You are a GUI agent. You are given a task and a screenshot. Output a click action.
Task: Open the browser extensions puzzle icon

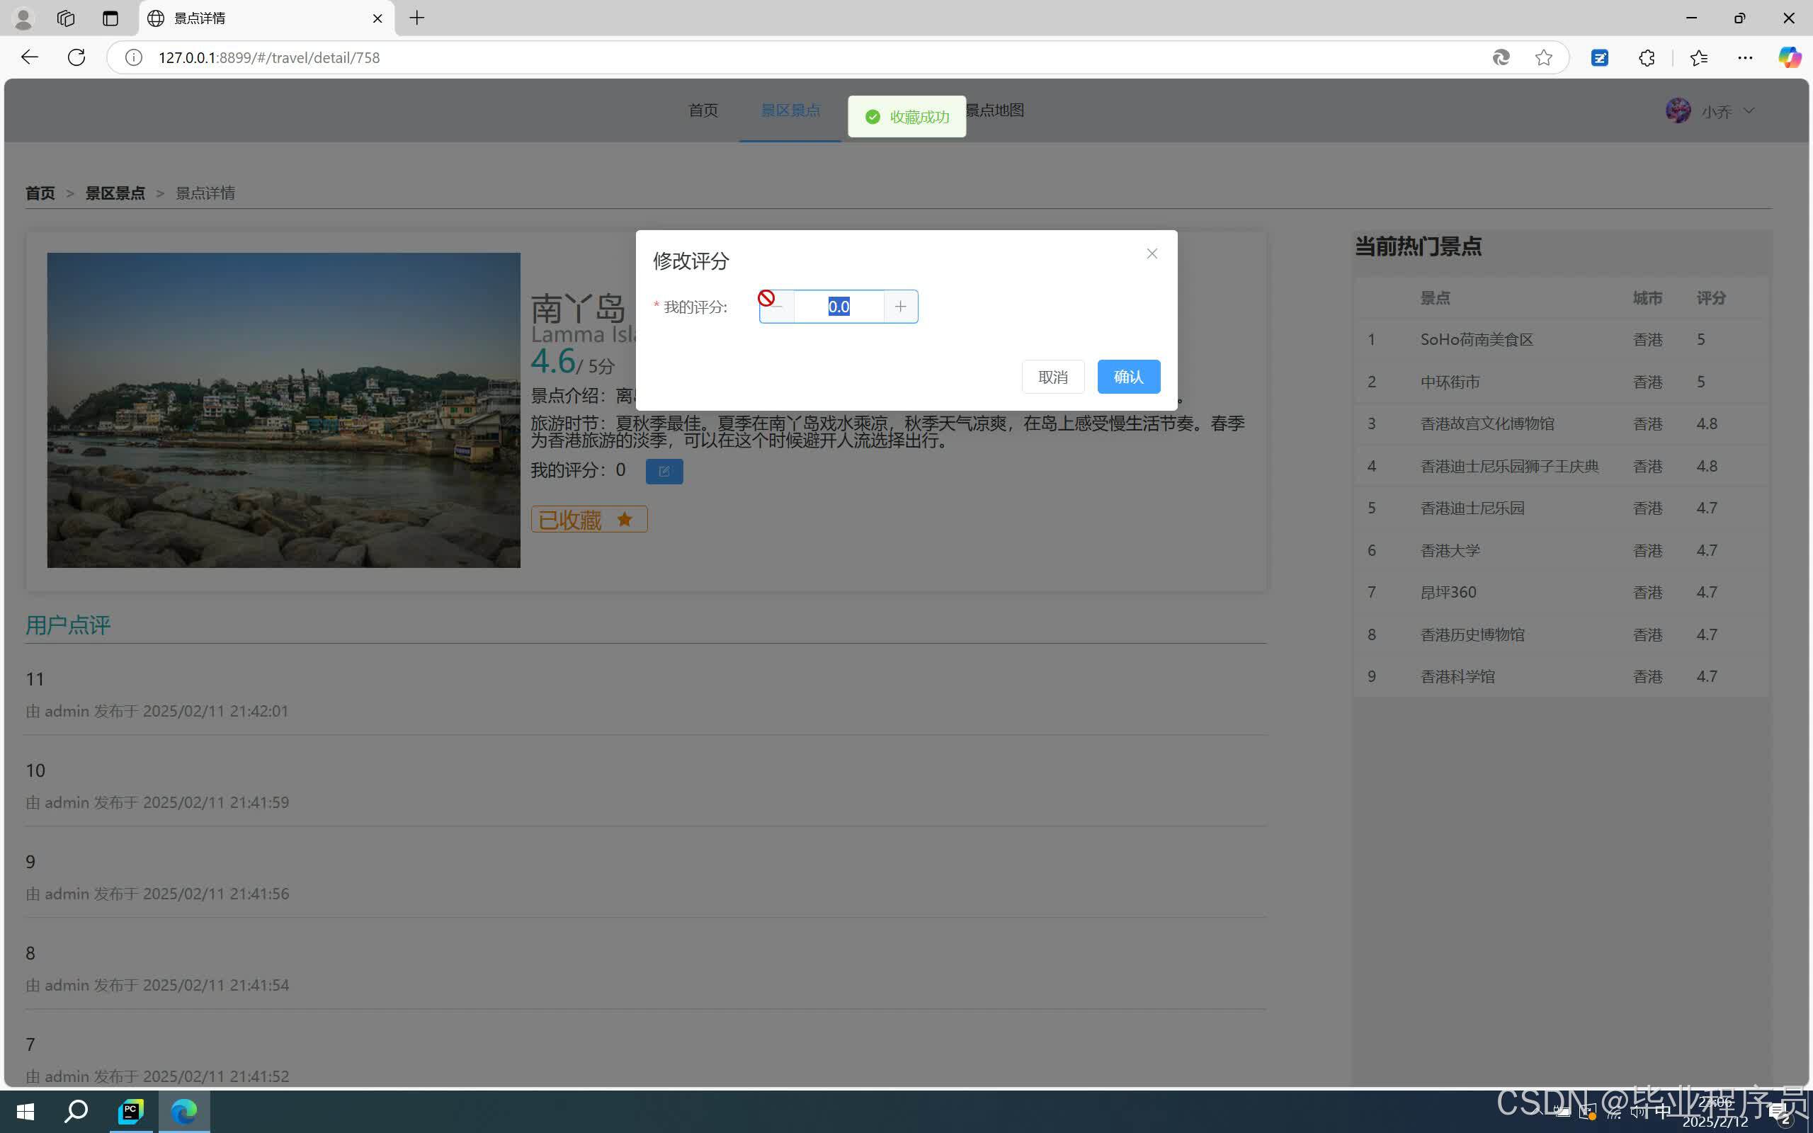[1647, 57]
